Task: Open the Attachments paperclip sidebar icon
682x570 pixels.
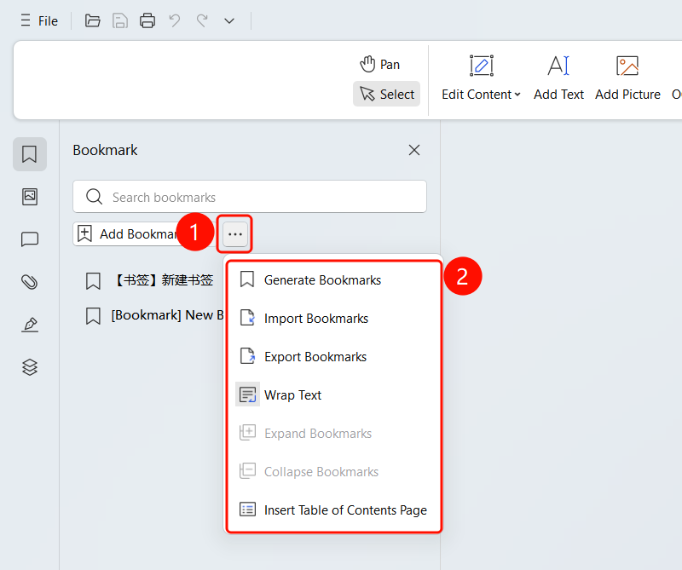Action: (30, 282)
